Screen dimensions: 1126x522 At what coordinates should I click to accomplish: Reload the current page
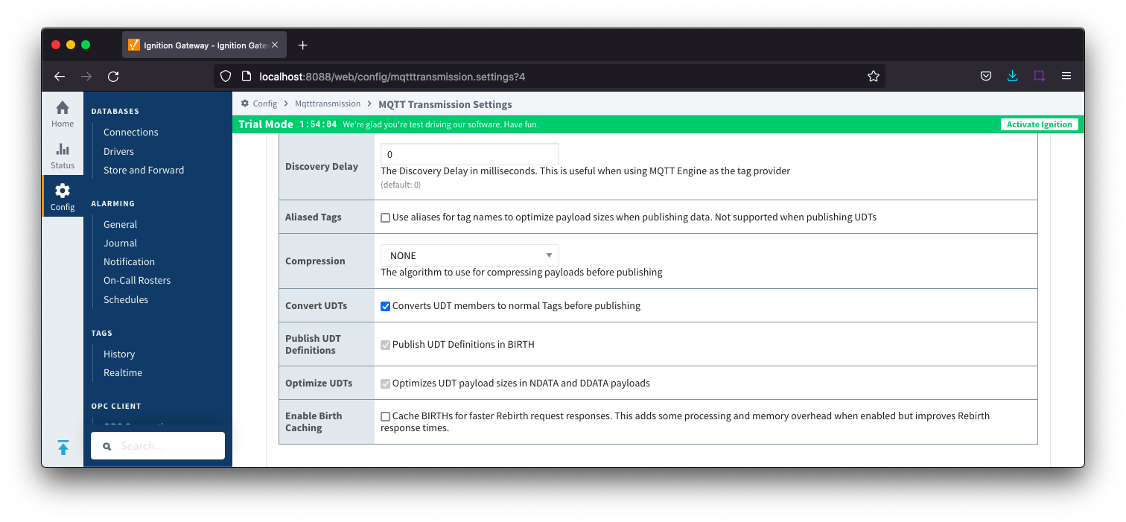(113, 76)
